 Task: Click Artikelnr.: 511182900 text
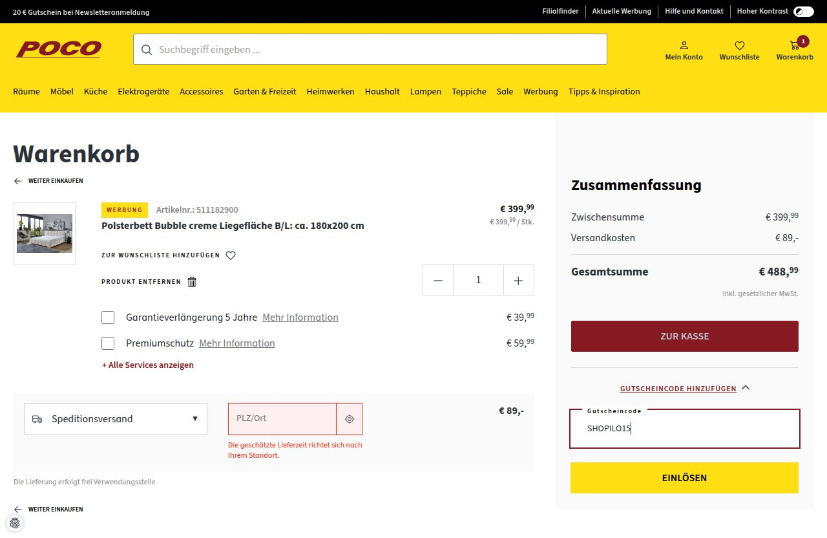click(x=197, y=210)
